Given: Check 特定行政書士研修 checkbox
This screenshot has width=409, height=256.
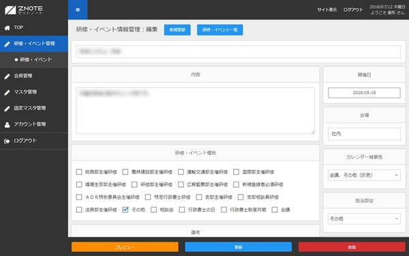Looking at the screenshot, I should (x=148, y=197).
